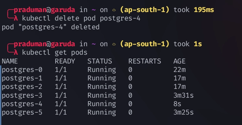Screen dimensions: 242x125
Task: Click the Running status of postgres-2
Action: pos(102,87)
